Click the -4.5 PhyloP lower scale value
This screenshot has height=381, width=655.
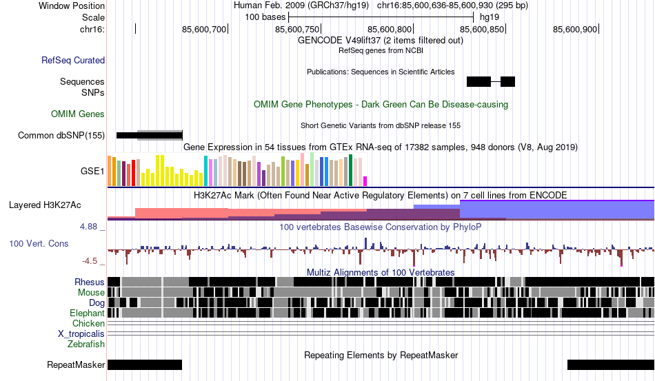90,261
